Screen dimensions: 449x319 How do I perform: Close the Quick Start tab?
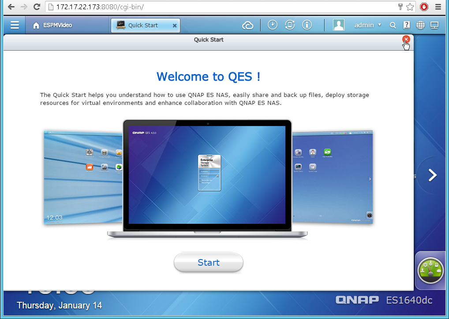tap(175, 26)
